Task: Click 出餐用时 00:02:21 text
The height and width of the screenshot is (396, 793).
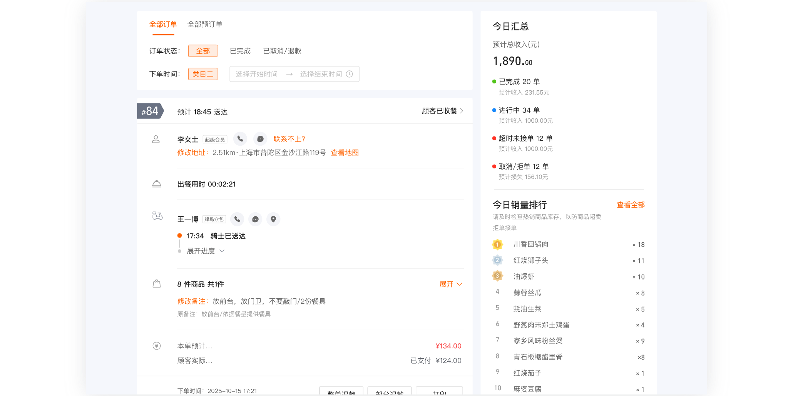Action: click(x=206, y=184)
